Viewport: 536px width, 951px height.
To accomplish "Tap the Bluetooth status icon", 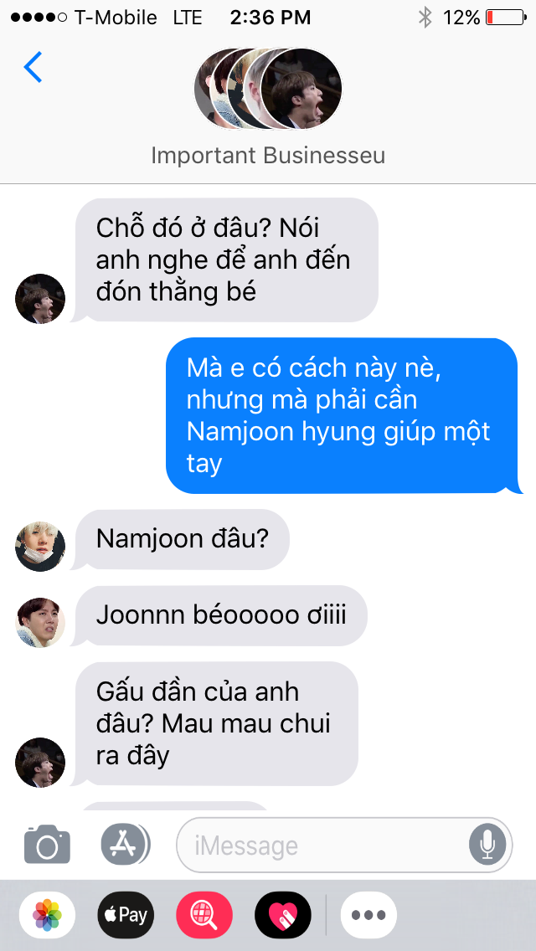I will (x=425, y=18).
